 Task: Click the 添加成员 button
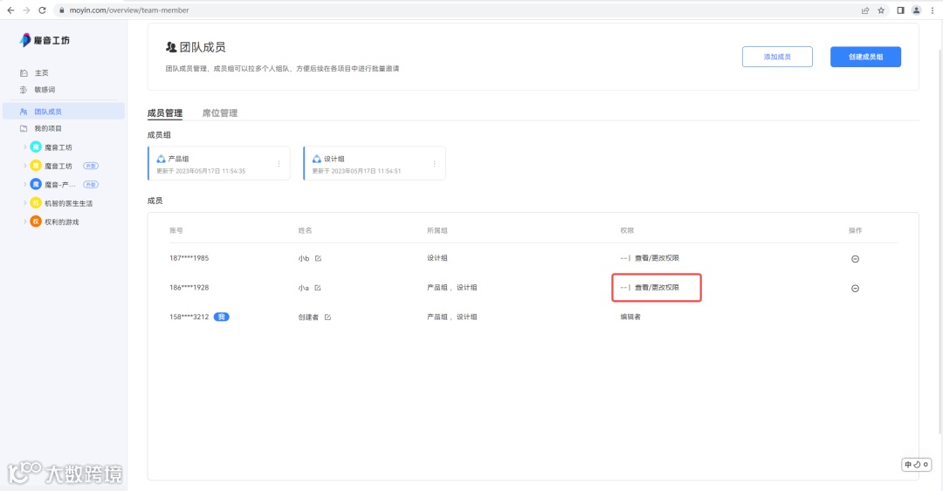[777, 57]
